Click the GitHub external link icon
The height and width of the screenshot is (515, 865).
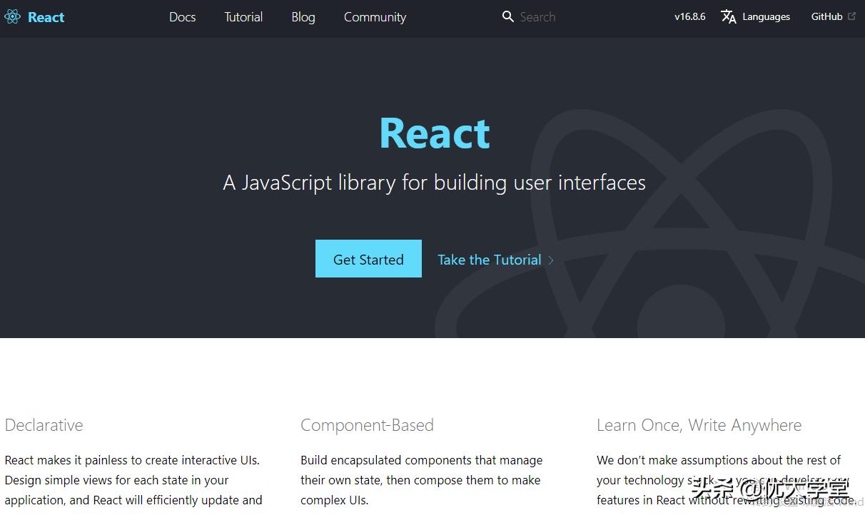(851, 16)
